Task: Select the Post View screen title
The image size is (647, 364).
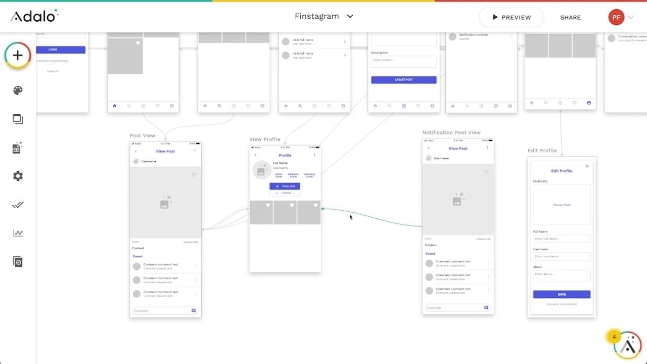Action: [x=143, y=135]
